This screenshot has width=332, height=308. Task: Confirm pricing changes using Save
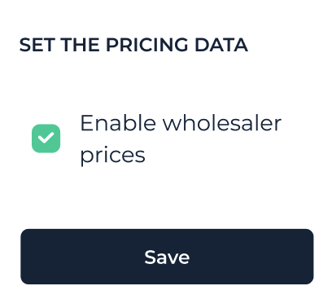click(167, 257)
